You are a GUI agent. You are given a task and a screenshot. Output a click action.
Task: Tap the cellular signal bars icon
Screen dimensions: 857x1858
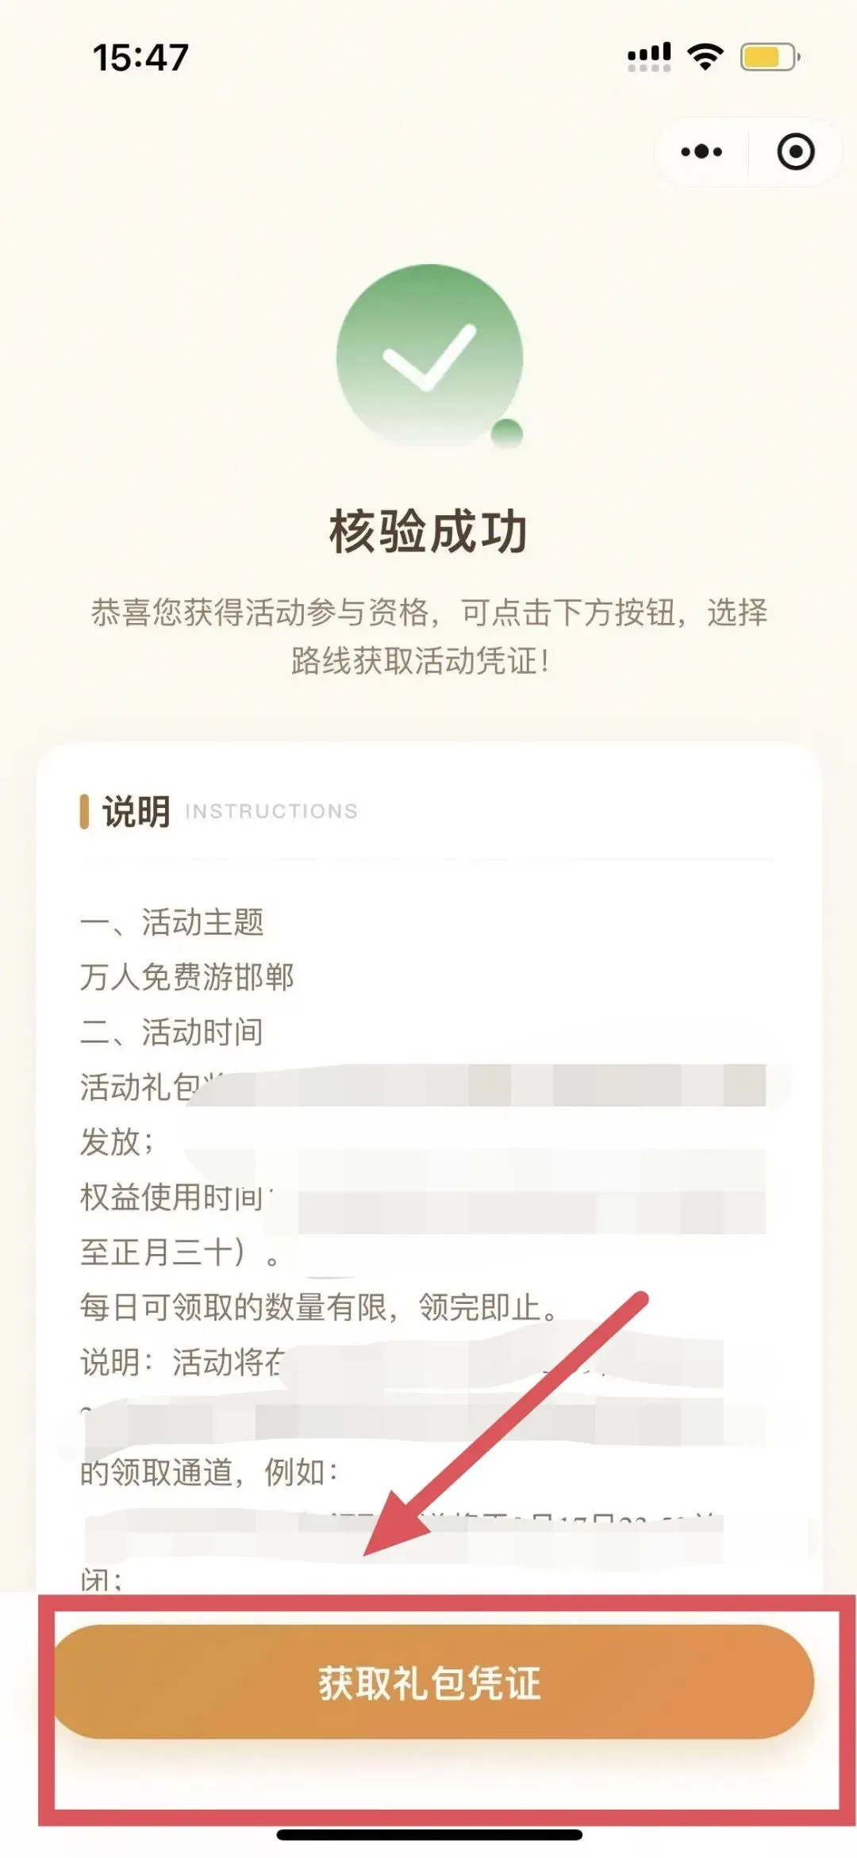(x=649, y=57)
